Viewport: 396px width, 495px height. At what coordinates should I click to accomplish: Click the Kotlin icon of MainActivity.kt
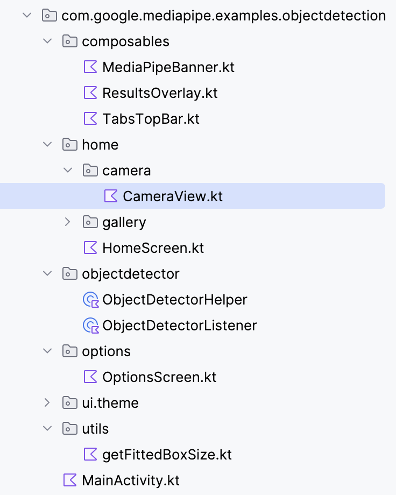tap(70, 480)
